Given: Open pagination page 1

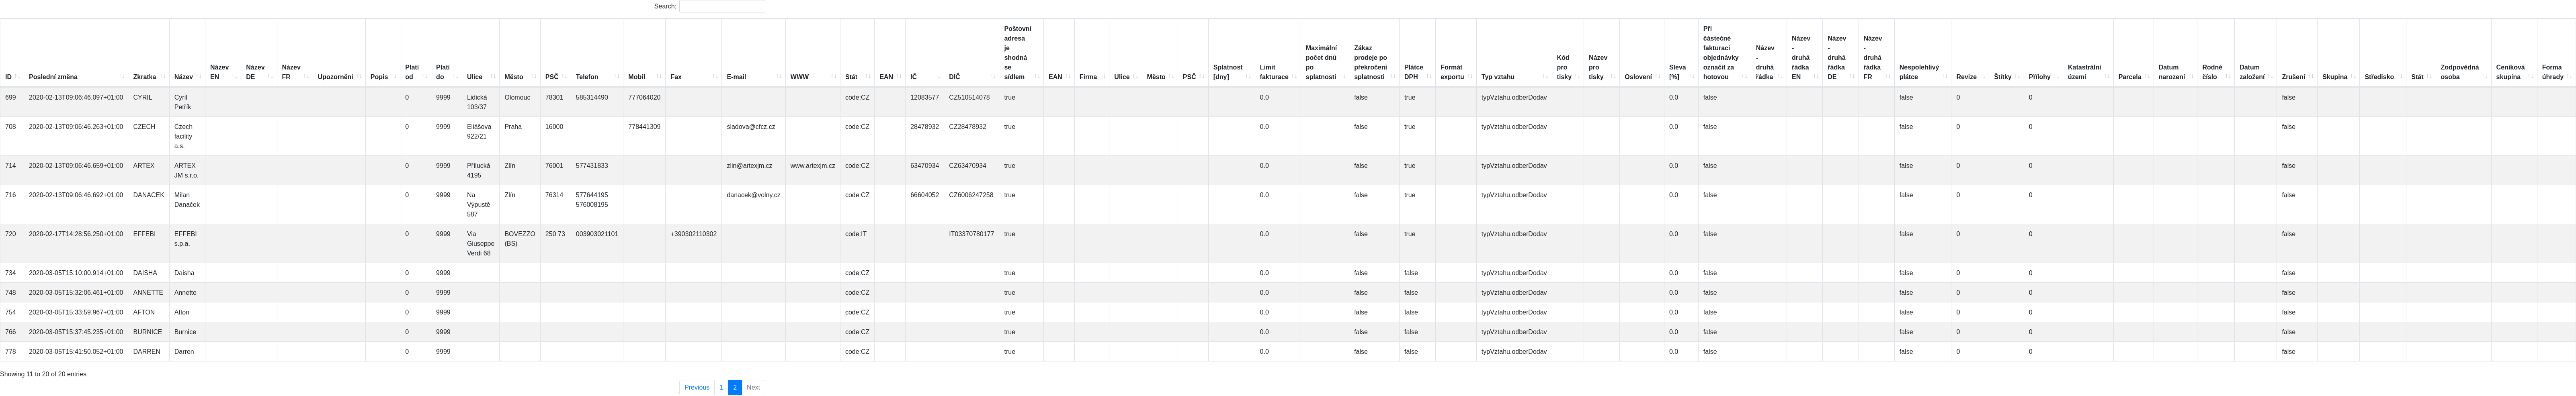Looking at the screenshot, I should pos(721,387).
